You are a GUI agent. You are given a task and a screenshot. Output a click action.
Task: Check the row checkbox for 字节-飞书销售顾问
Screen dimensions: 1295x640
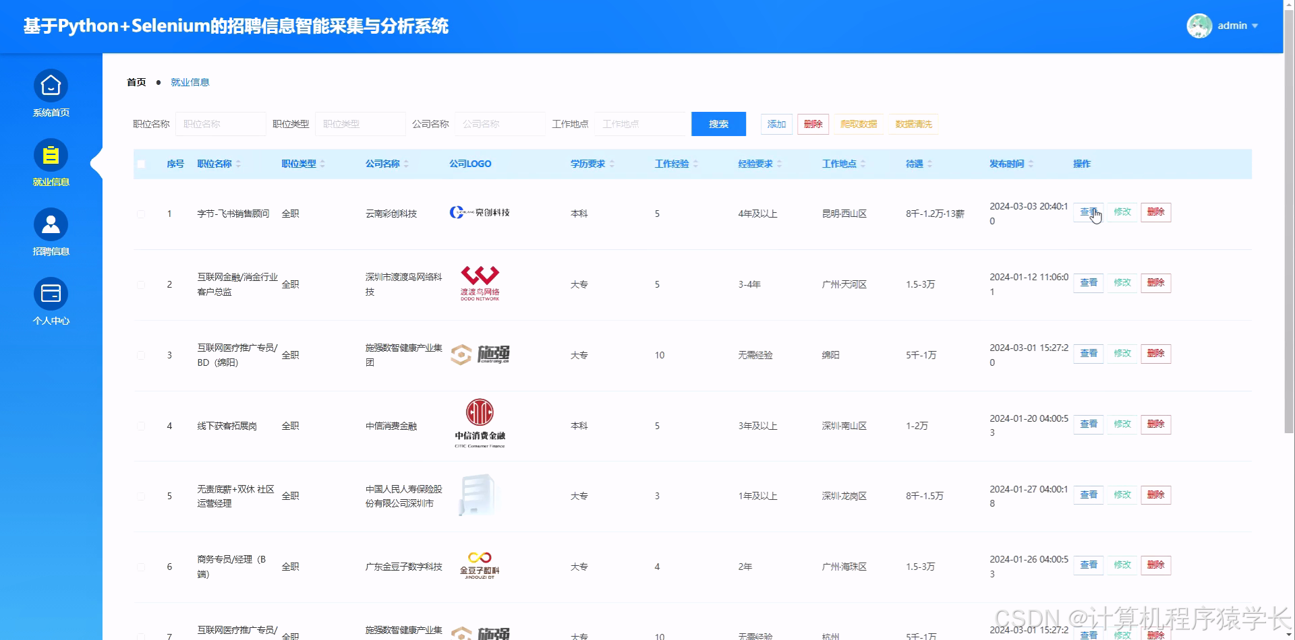click(141, 214)
